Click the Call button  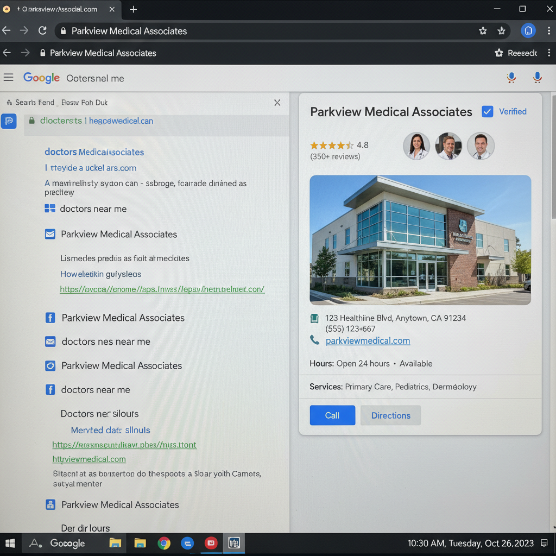(x=332, y=415)
